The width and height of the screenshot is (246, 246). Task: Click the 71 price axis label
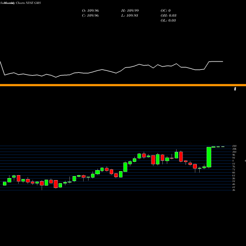coord(234,170)
